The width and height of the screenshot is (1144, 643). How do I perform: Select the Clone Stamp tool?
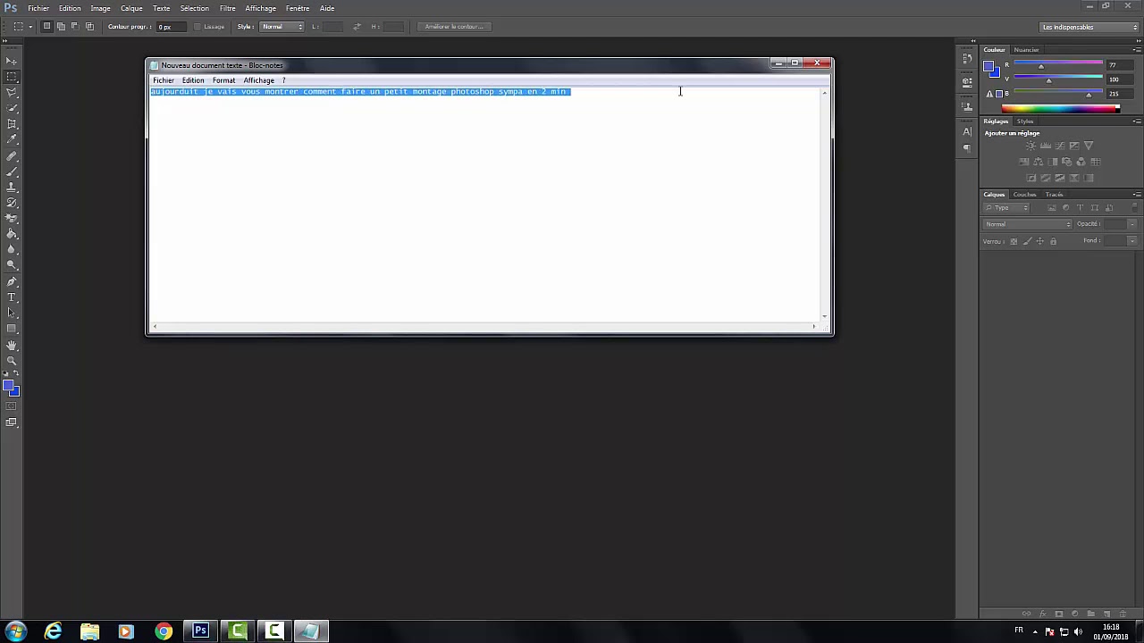tap(12, 187)
